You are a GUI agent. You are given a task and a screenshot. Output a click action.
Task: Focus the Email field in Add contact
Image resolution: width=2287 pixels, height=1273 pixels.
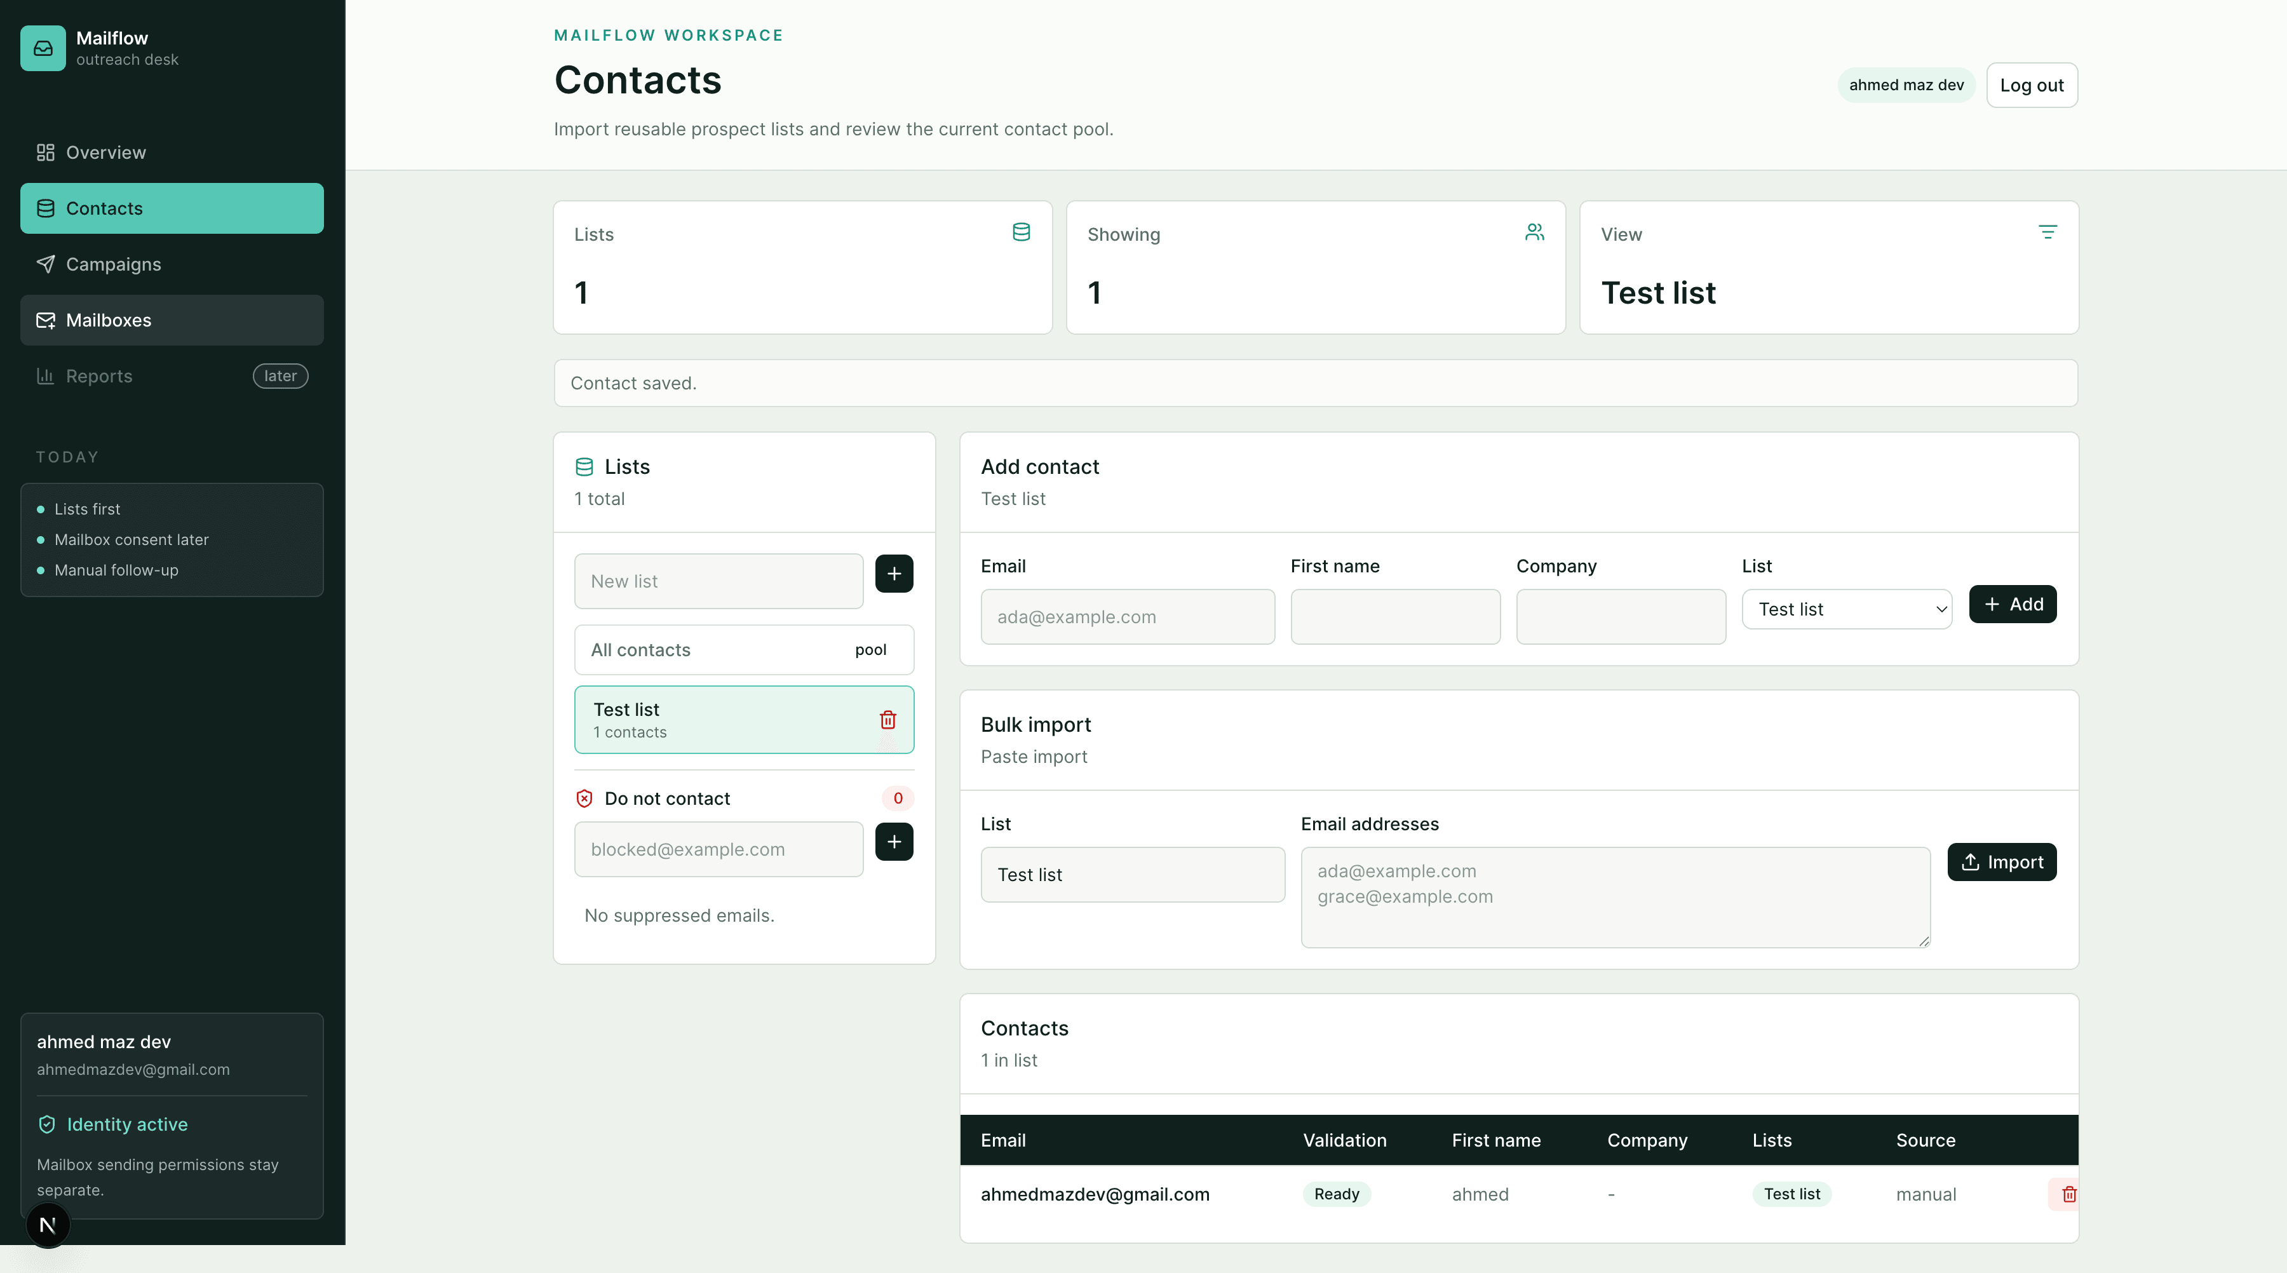[1128, 617]
